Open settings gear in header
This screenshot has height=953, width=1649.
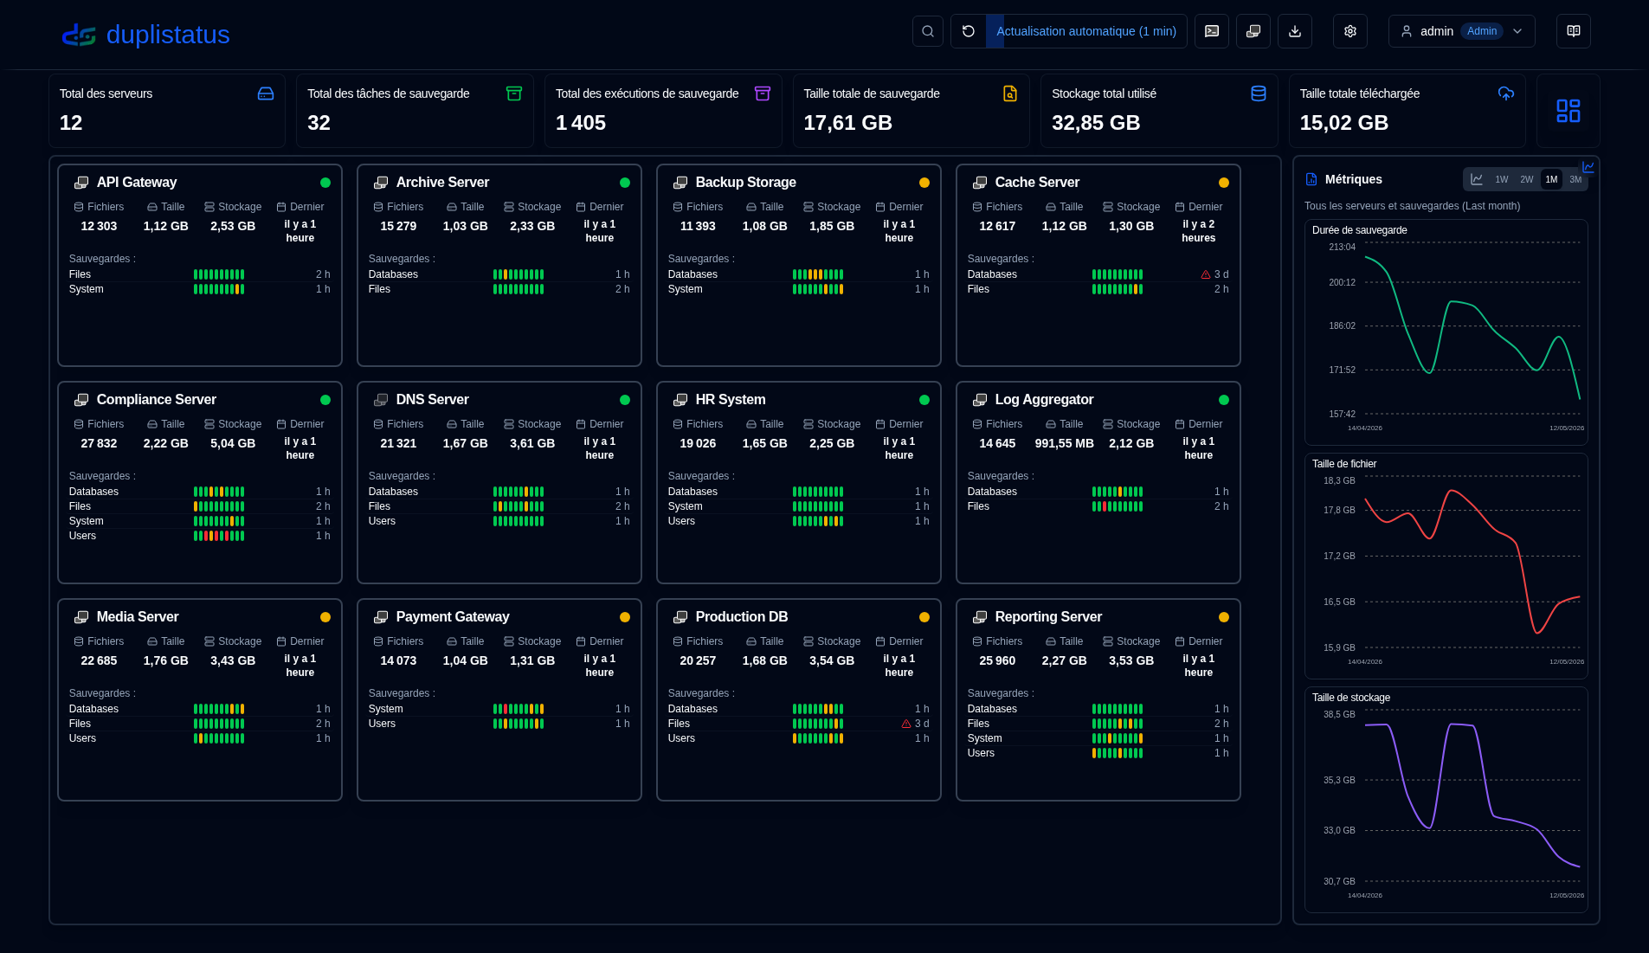[x=1349, y=31]
